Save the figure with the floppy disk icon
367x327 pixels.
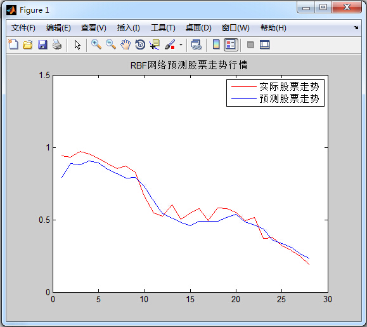42,44
